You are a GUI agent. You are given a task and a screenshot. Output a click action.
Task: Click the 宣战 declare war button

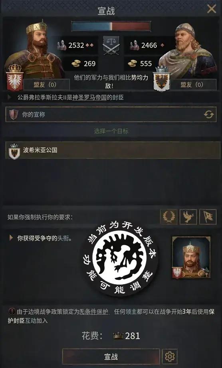click(111, 356)
